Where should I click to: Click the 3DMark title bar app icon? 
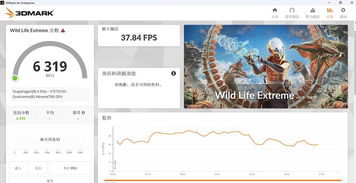tap(2, 3)
